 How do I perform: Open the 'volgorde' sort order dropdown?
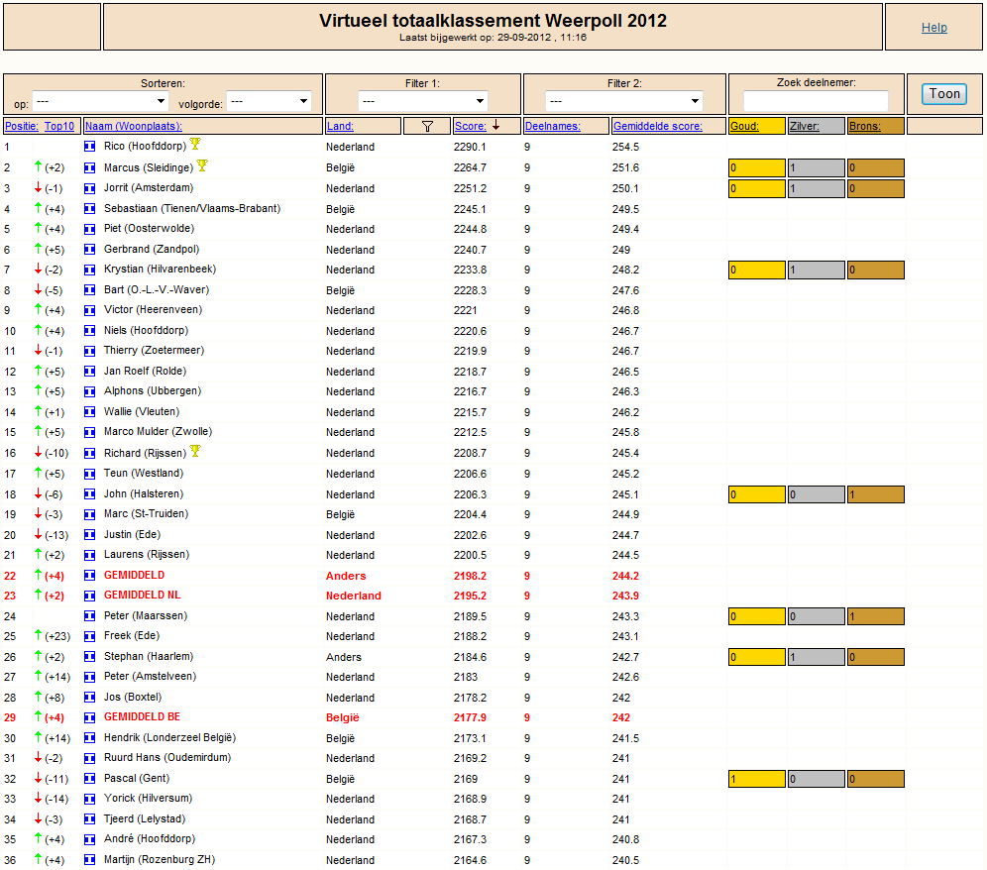(x=269, y=101)
